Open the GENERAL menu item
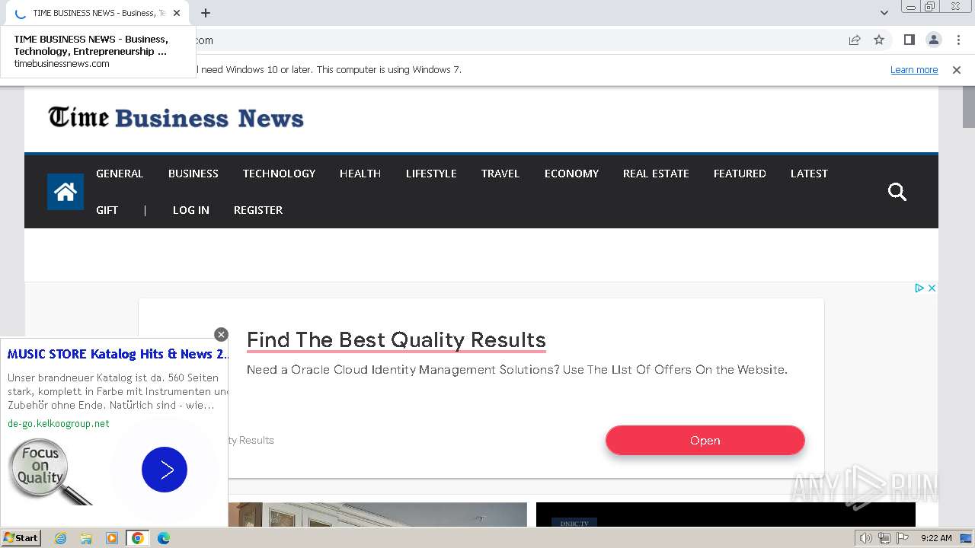This screenshot has height=548, width=975. (120, 174)
